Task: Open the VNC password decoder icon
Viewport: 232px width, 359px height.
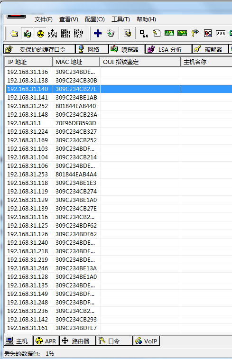Action: pyautogui.click(x=208, y=33)
